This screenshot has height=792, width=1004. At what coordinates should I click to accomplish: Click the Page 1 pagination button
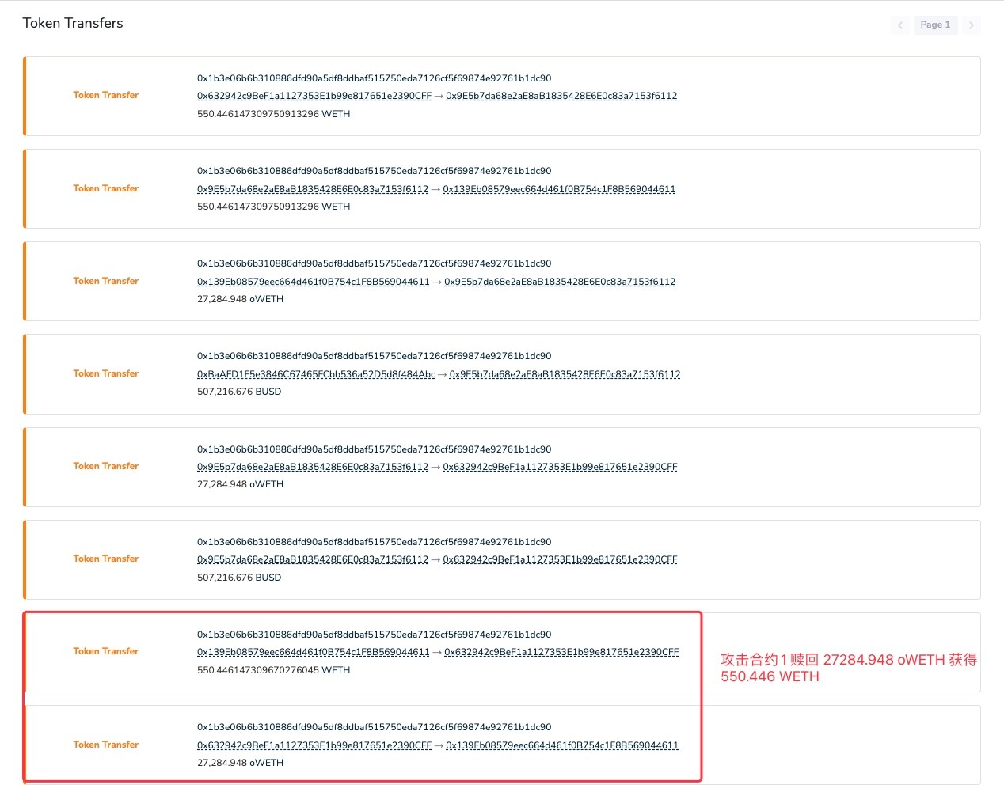pos(935,25)
